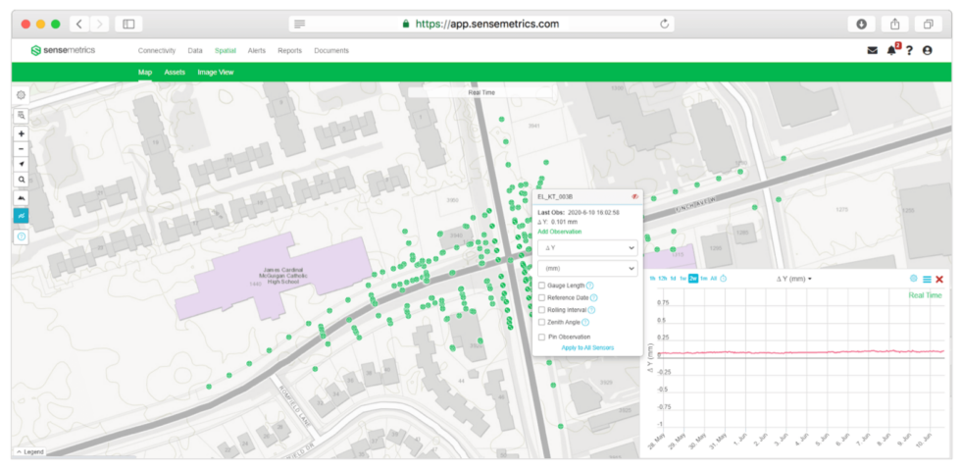Open the (mm) units dropdown
Screen dimensions: 961x470
tap(587, 268)
